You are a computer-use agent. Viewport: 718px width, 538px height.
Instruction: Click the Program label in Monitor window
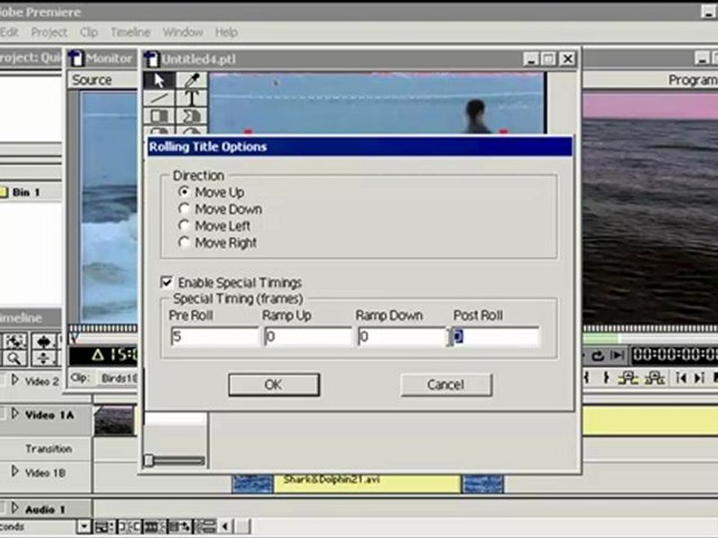tap(693, 80)
